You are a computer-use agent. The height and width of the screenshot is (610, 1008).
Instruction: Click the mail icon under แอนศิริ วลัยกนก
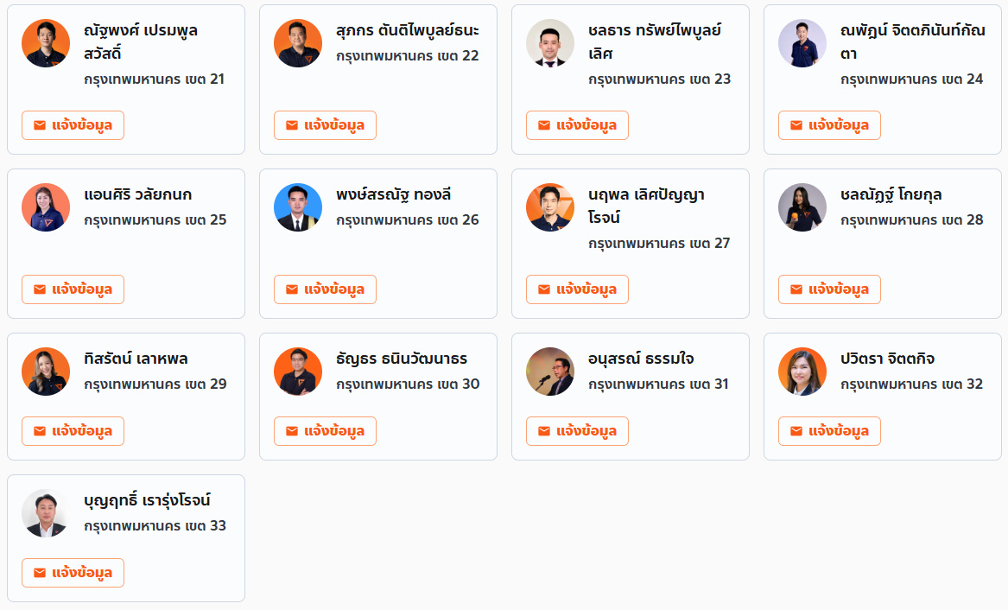40,289
